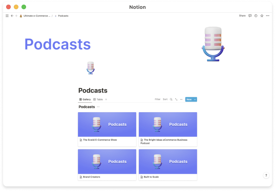Viewport: 275px width, 191px height.
Task: Open the page options three-dot menu
Action: click(267, 16)
